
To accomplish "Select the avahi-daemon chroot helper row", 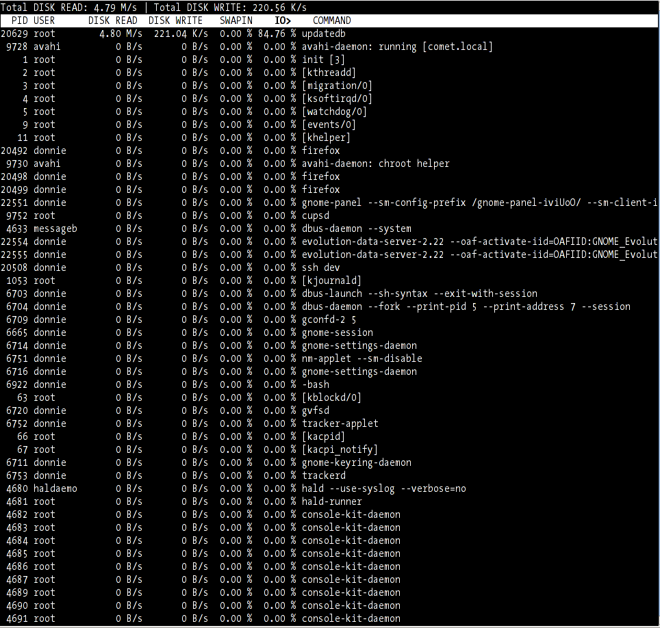I will coord(375,163).
